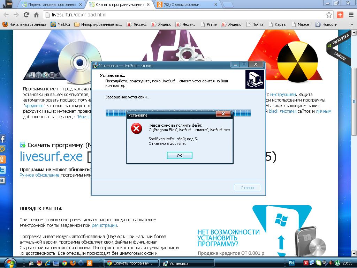This screenshot has height=268, width=357.
Task: Open Почта bookmark
Action: tap(255, 24)
